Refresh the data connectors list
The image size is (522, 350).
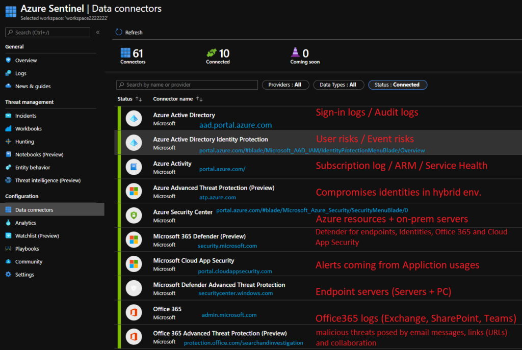click(x=129, y=32)
